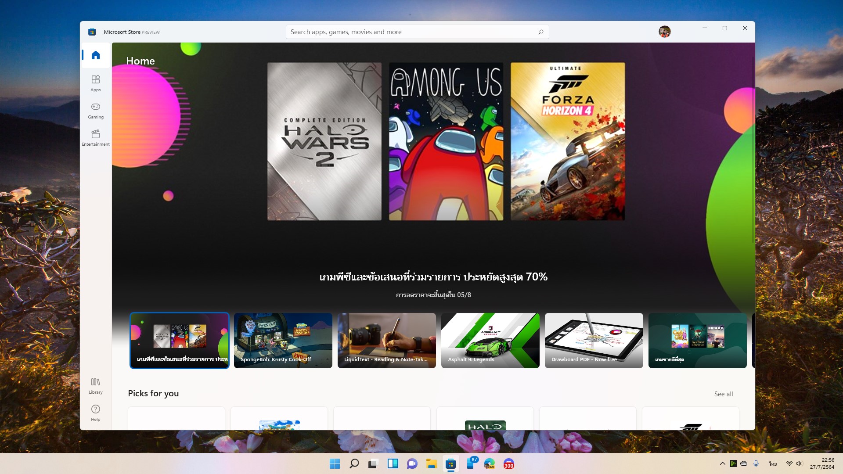
Task: Switch the Thai input language indicator
Action: 773,463
